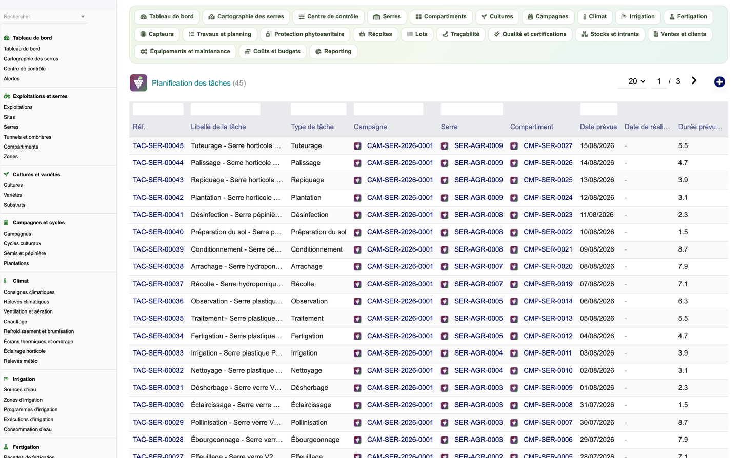741x458 pixels.
Task: Sort by Durée prévue column header
Action: click(x=700, y=127)
